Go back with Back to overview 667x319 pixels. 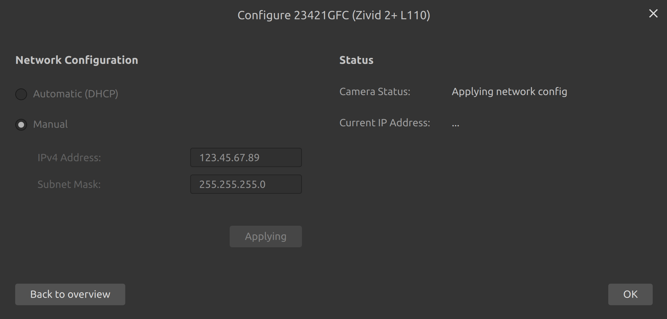click(70, 294)
